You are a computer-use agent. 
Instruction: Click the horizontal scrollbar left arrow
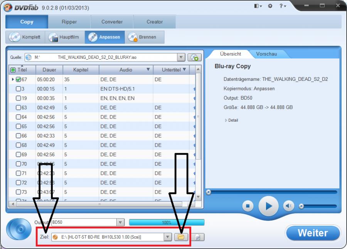(13, 204)
